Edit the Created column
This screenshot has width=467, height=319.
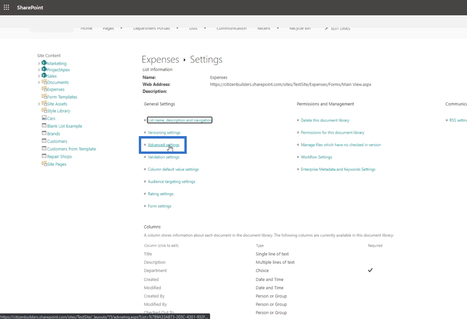tap(151, 279)
